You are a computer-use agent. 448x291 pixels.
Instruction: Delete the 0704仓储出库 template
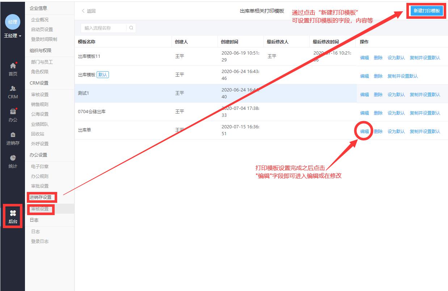[x=378, y=113]
